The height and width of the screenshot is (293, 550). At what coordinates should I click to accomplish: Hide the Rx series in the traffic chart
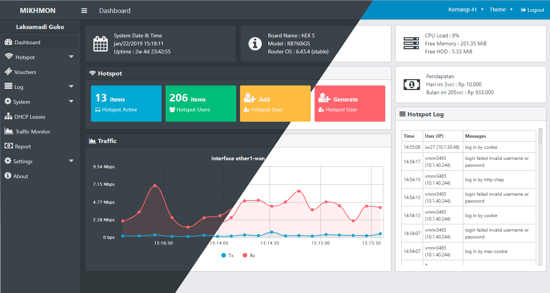(x=248, y=255)
